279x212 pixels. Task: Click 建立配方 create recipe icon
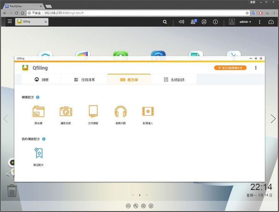39,154
